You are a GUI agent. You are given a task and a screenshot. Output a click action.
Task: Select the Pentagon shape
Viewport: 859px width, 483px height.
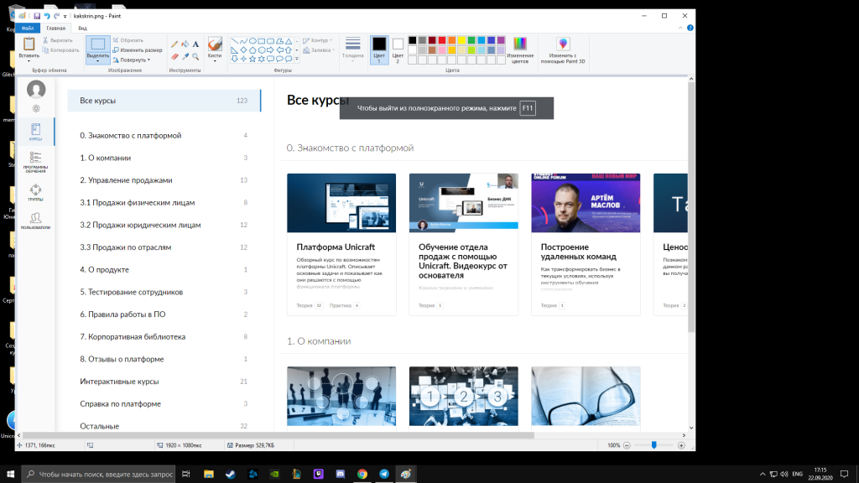[252, 49]
